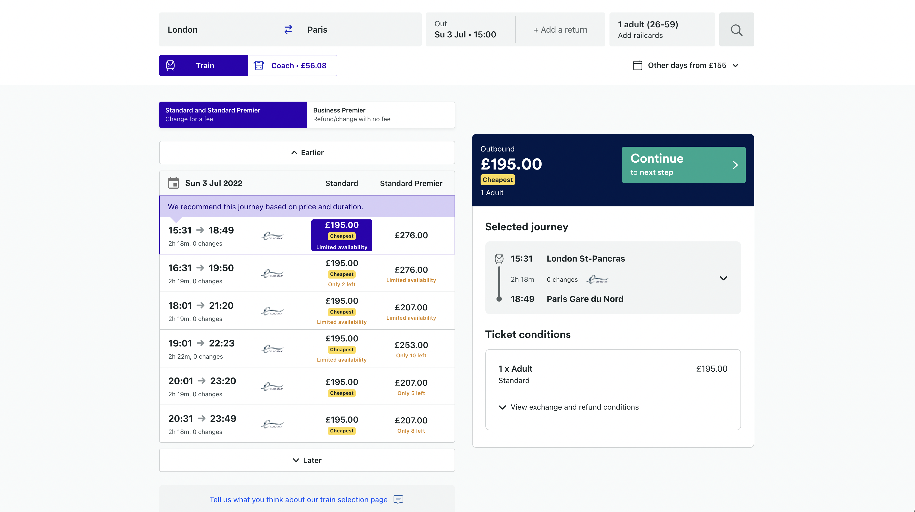Click 20:31 → 23:49 journey times
The width and height of the screenshot is (915, 512).
[x=202, y=419]
